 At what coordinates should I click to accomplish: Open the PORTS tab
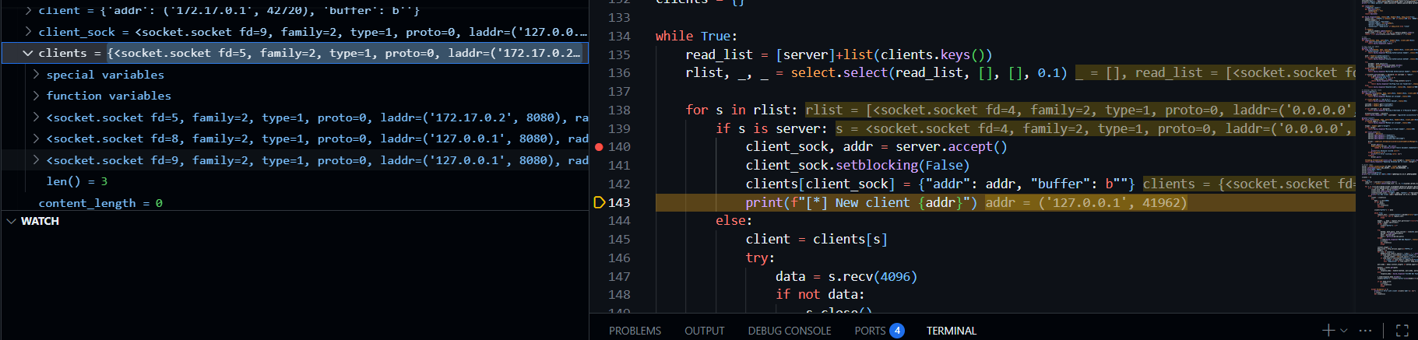tap(870, 331)
